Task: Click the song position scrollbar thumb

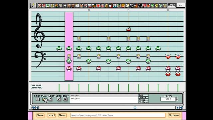Action: click(x=135, y=108)
